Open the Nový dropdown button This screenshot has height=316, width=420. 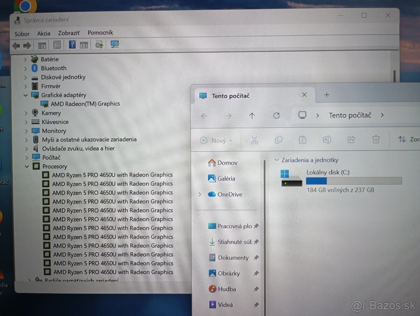coord(216,141)
